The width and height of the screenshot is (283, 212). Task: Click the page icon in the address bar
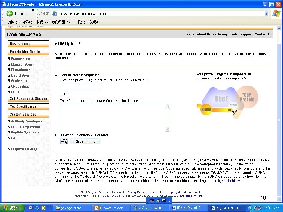[x=54, y=13]
